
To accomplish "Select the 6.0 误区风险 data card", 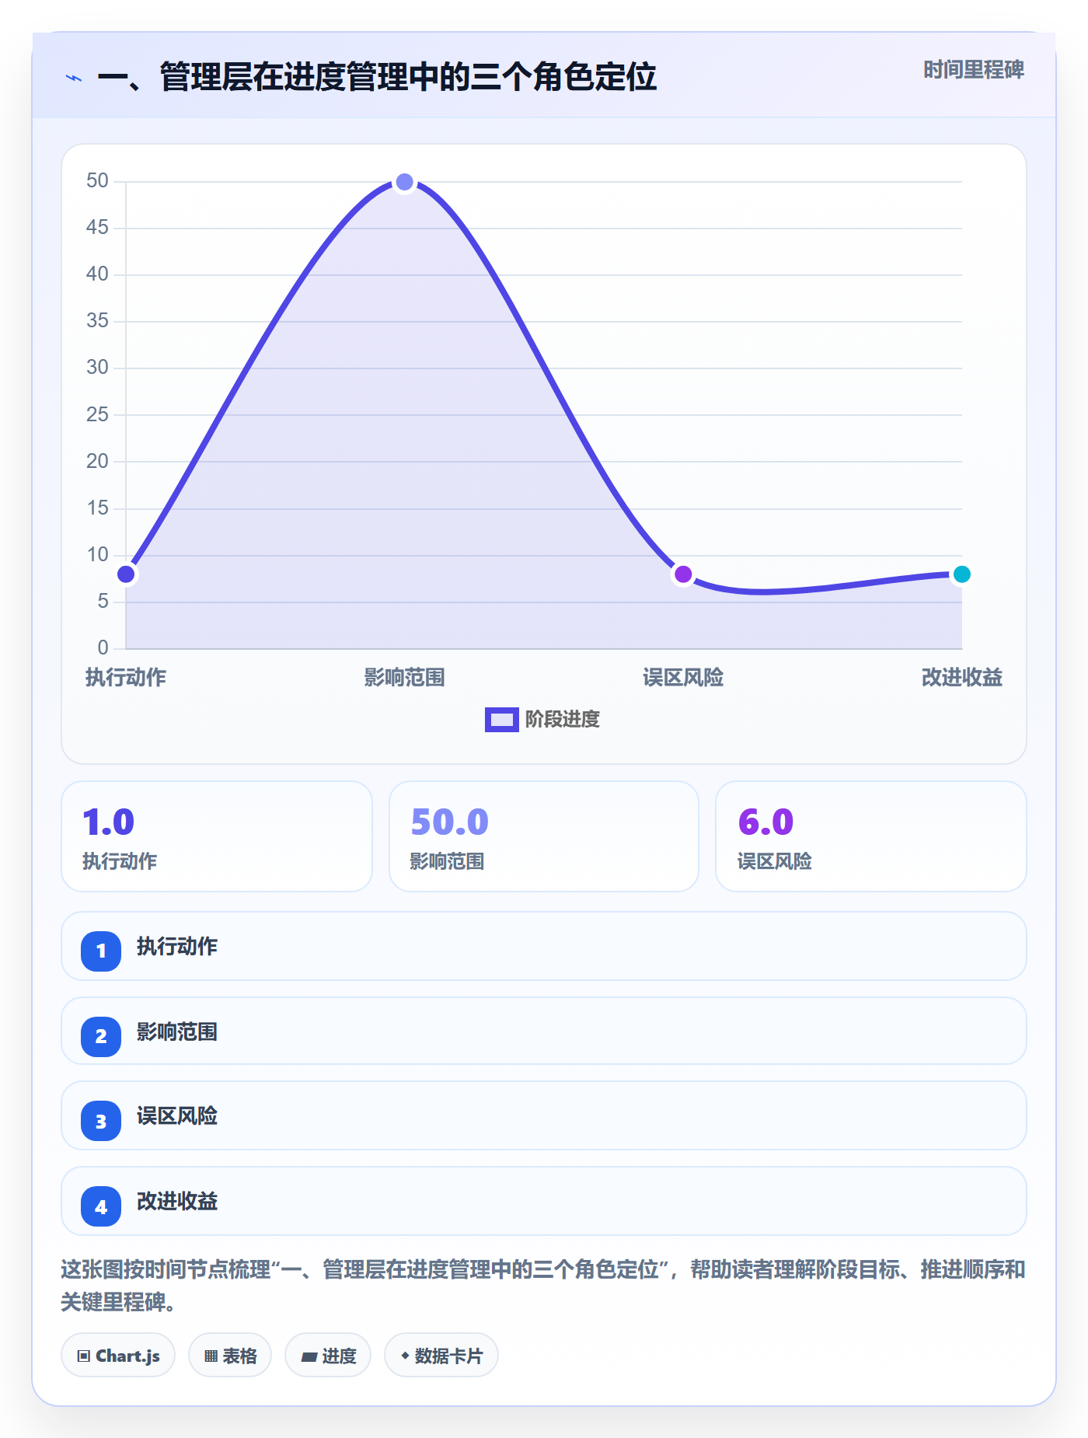I will [x=871, y=836].
